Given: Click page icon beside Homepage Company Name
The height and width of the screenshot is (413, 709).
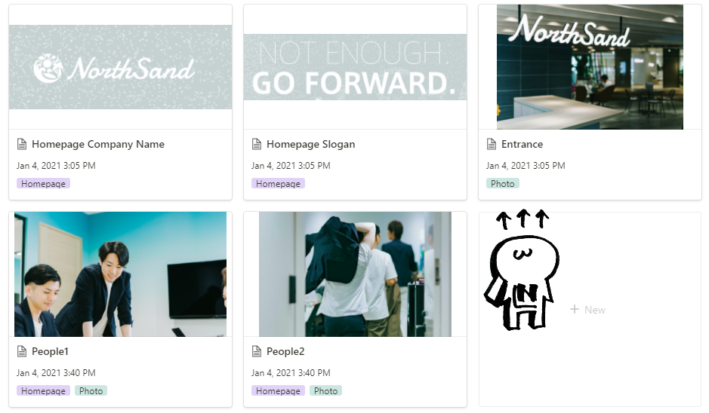Looking at the screenshot, I should (22, 144).
